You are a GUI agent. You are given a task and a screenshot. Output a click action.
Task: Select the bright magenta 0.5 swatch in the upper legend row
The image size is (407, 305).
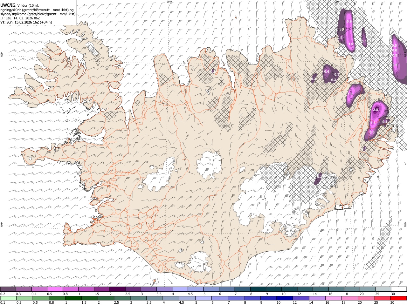coord(55,289)
